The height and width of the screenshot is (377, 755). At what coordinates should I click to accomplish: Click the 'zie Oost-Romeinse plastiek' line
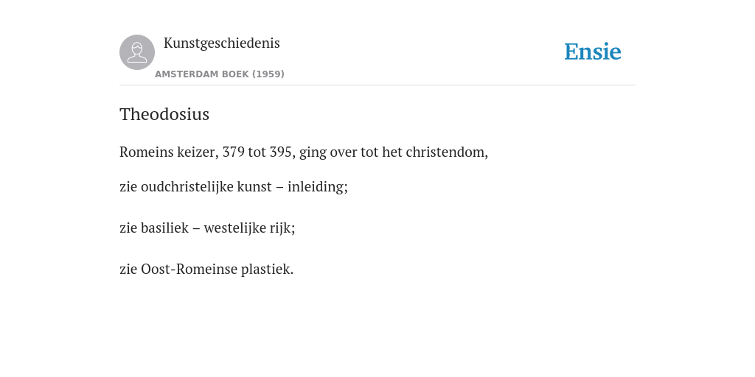click(x=206, y=269)
